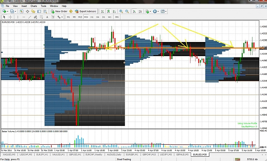267x161 pixels.
Task: Switch chart timeframe to W1
Action: click(x=110, y=17)
